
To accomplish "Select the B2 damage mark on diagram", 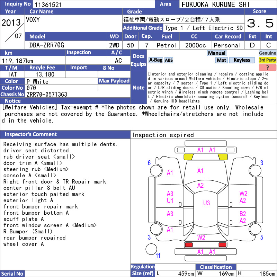I will pyautogui.click(x=243, y=214).
